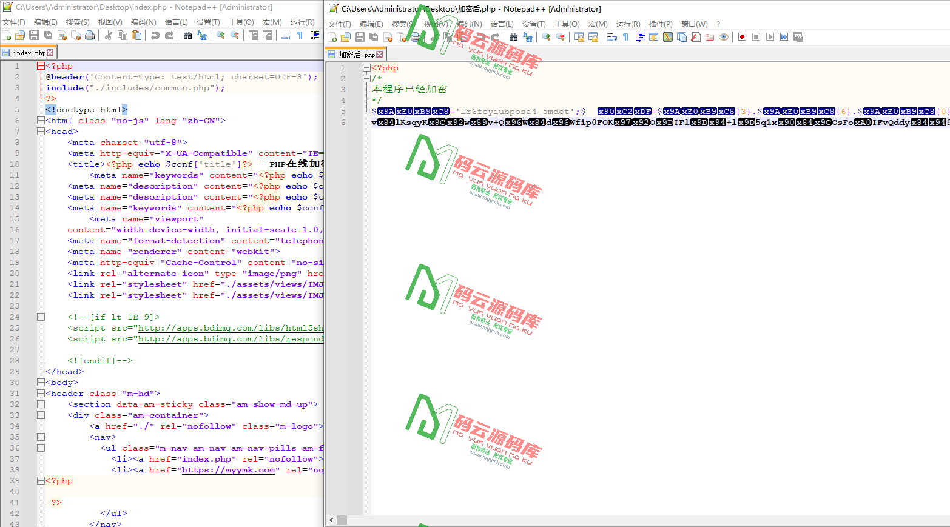Collapse the <?php fold marker in 加密后.php

(366, 68)
